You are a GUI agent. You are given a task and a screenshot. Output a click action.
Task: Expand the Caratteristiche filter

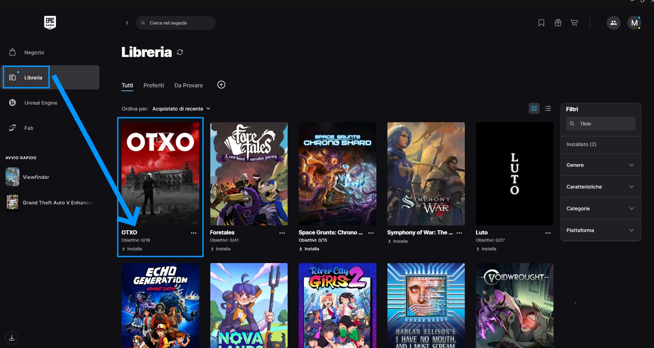pos(600,187)
